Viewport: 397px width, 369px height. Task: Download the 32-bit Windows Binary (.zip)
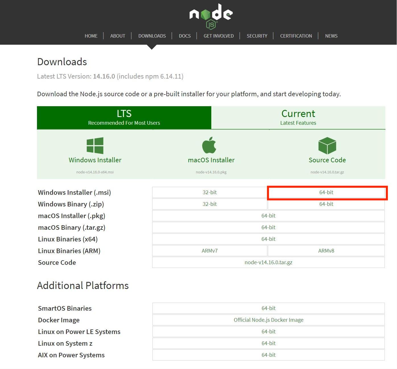tap(210, 204)
